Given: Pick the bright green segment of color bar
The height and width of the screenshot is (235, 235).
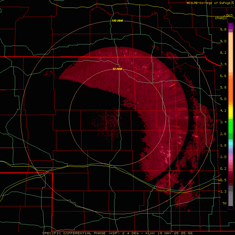Looking at the screenshot, I should coord(231,126).
